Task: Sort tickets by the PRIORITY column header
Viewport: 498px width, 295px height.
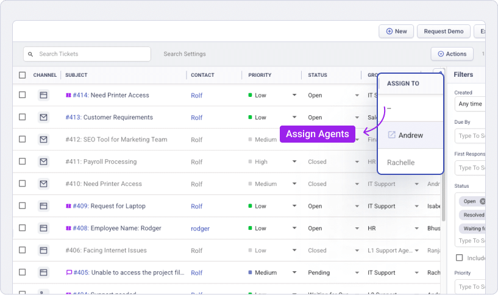Action: click(260, 75)
